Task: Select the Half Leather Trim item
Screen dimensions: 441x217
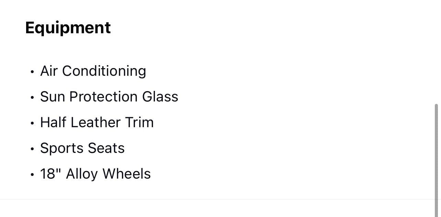Action: point(97,122)
